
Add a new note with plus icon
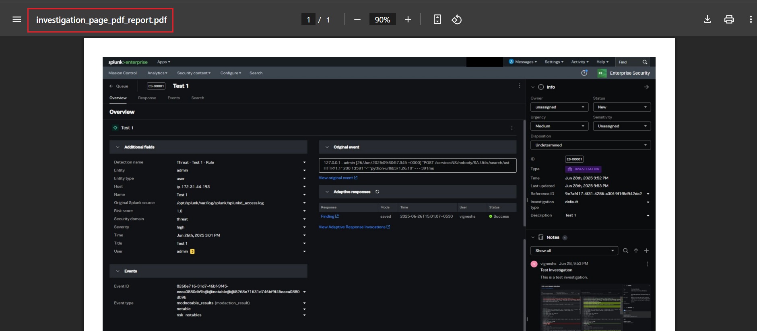coord(646,251)
